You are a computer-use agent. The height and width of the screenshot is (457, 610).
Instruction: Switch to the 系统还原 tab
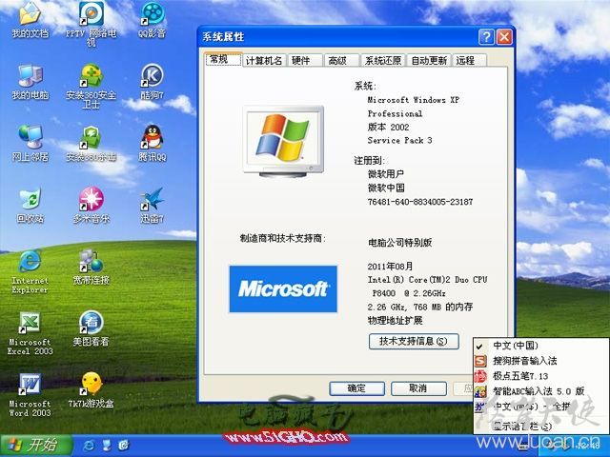point(383,61)
